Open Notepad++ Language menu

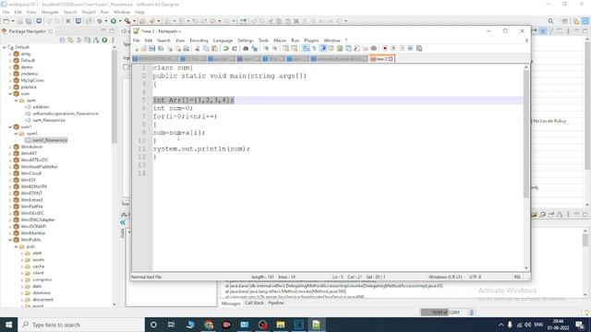[x=223, y=41]
